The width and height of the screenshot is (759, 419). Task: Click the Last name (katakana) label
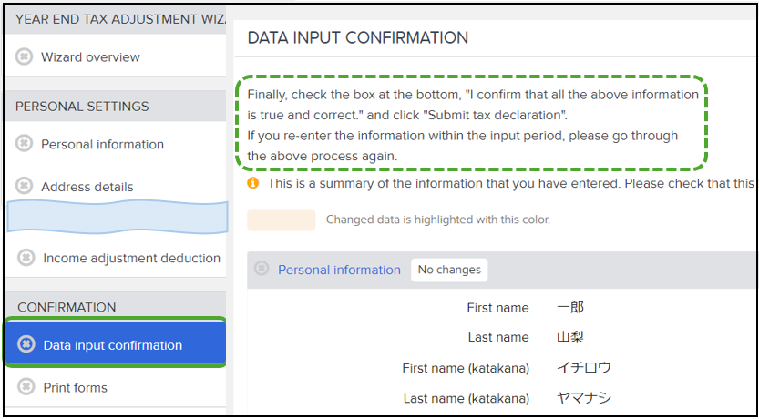point(467,399)
